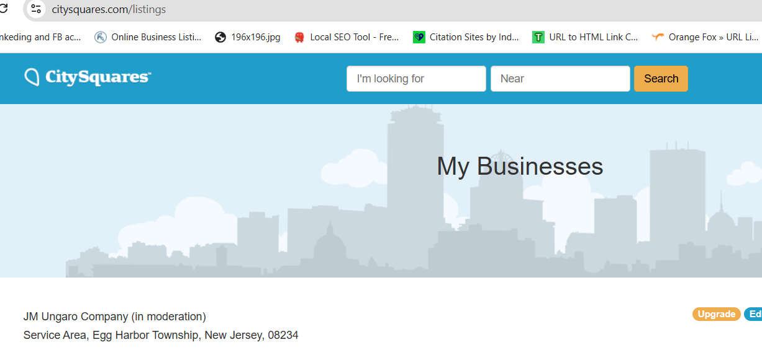The height and width of the screenshot is (355, 762).
Task: Click the Orange Fox favicon
Action: tap(658, 37)
